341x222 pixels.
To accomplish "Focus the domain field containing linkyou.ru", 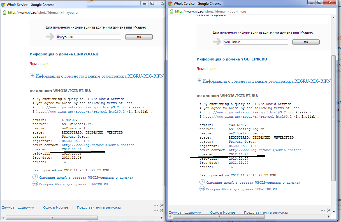I will tap(88, 37).
